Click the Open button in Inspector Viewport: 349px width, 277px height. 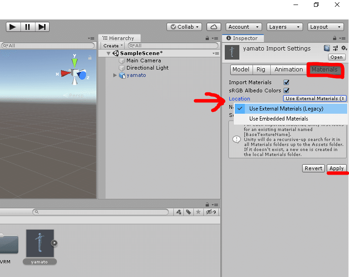click(x=337, y=57)
